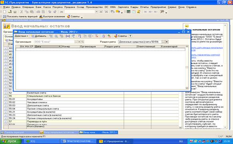The height and width of the screenshot is (144, 233).
Task: Click the down arrow of the accounts list scrollbar
Action: coord(180,128)
